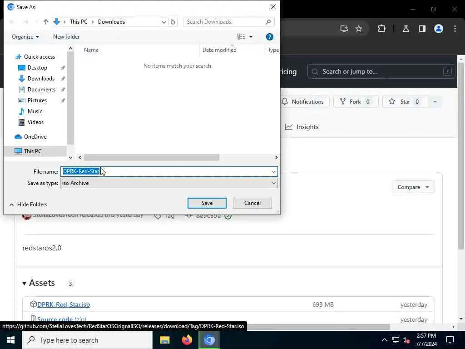
Task: Open the Windows Start menu
Action: [11, 340]
